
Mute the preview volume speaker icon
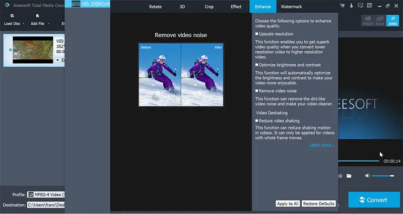coord(368,175)
